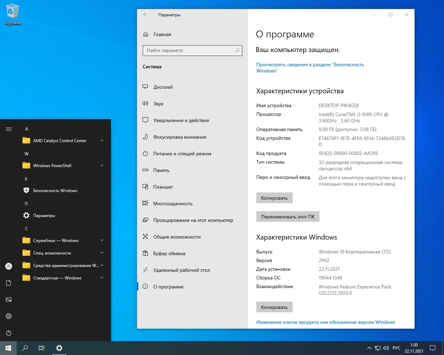The image size is (444, 355).
Task: Open the Recycle Bin desktop icon
Action: (12, 15)
